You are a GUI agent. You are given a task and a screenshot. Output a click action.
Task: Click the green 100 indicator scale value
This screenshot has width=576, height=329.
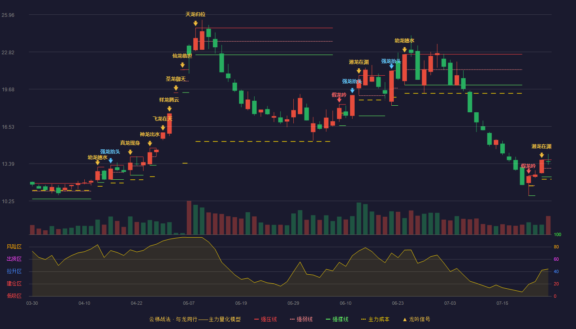point(557,235)
